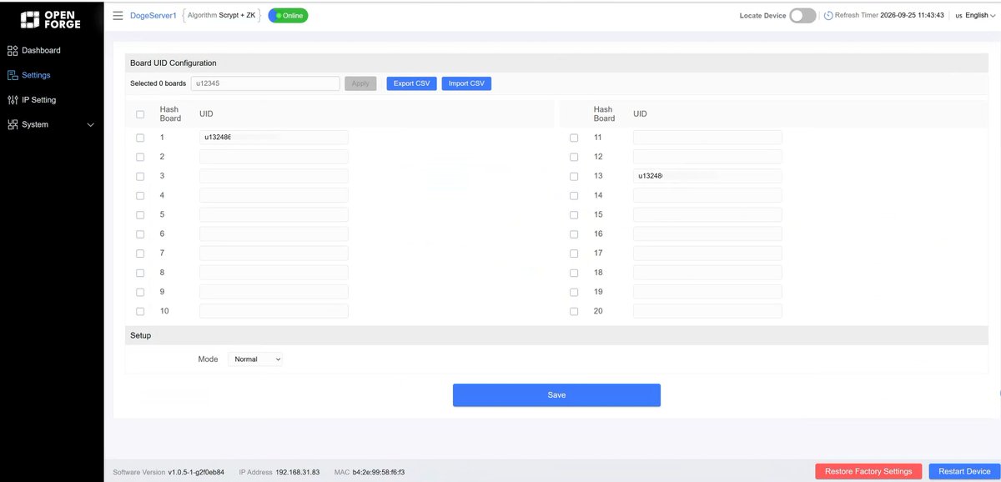
Task: Open Settings in the sidebar
Action: click(36, 75)
